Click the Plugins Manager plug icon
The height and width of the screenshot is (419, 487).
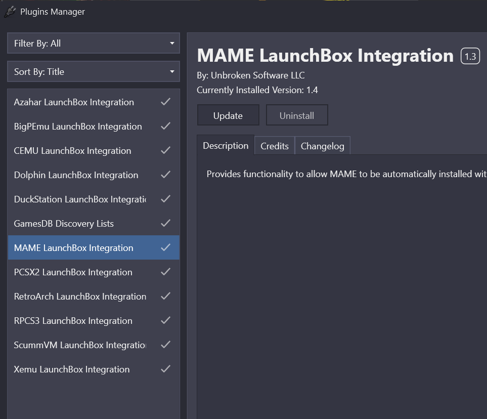10,12
